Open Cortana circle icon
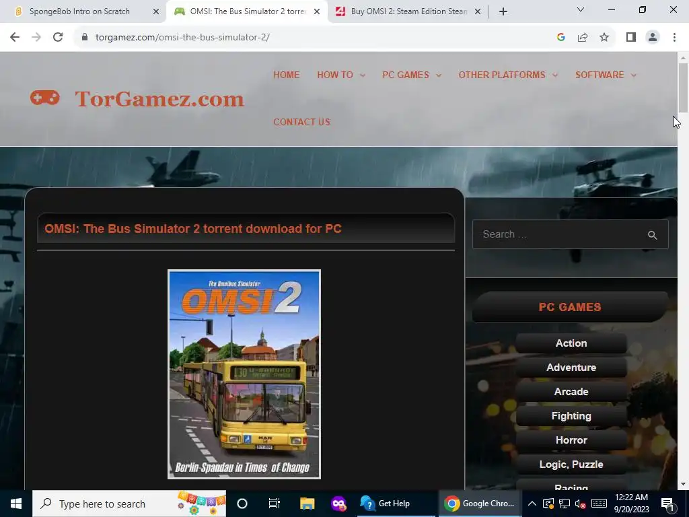This screenshot has width=689, height=517. 242,504
